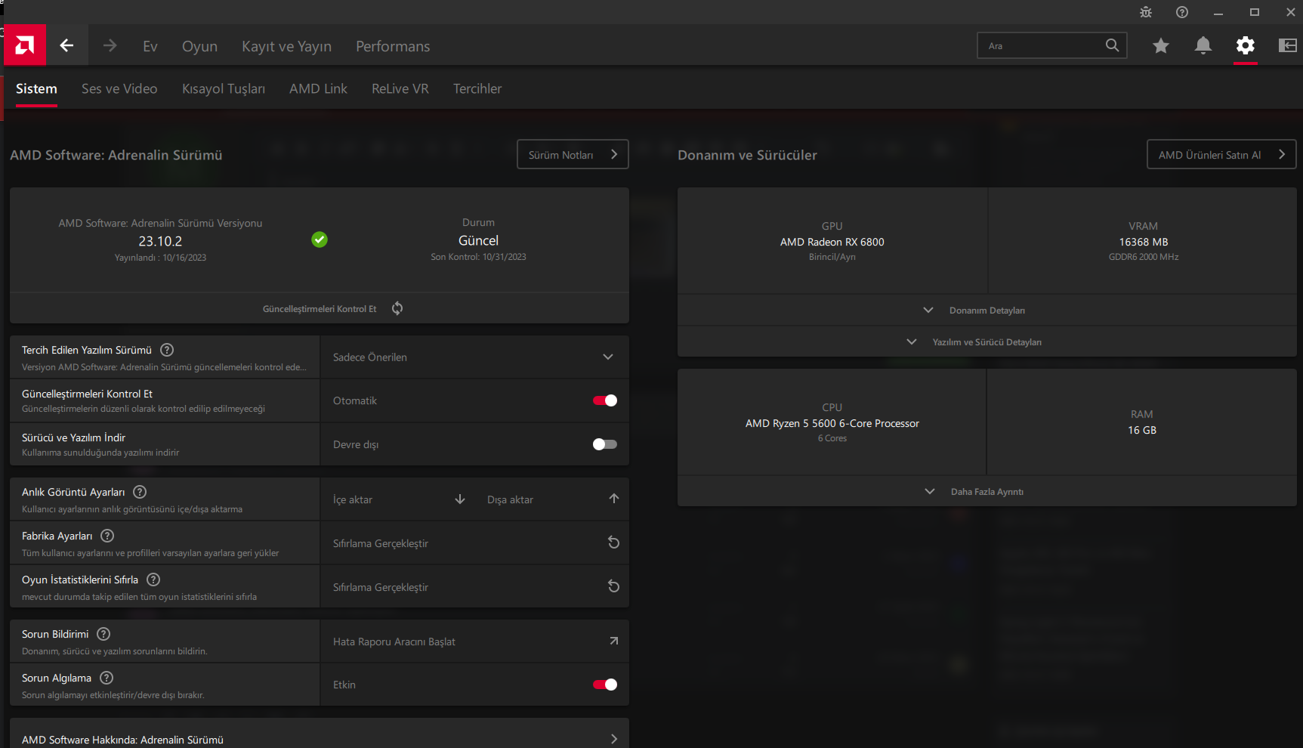Toggle Güncelleştirmeleri Kontrol Et Otomatik switch
The width and height of the screenshot is (1303, 748).
(605, 400)
